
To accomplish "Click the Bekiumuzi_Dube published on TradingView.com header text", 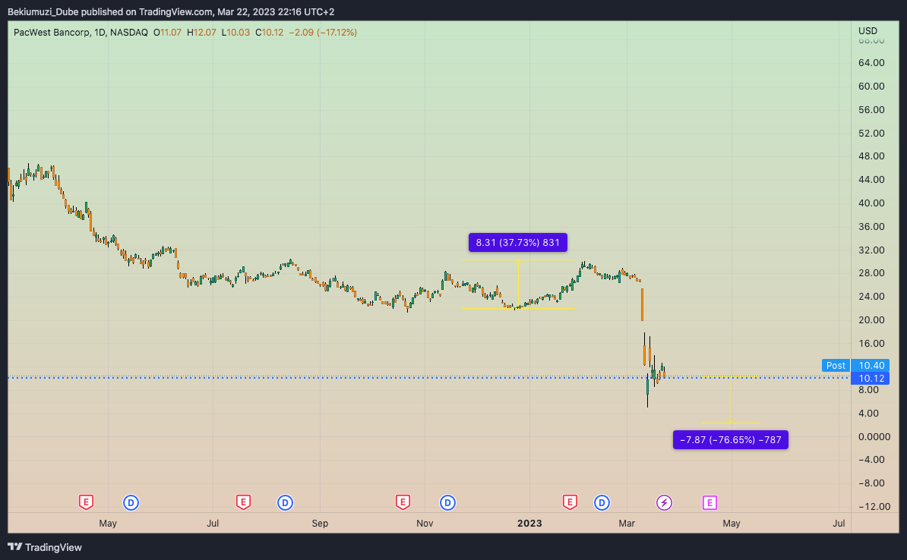I will click(x=171, y=11).
